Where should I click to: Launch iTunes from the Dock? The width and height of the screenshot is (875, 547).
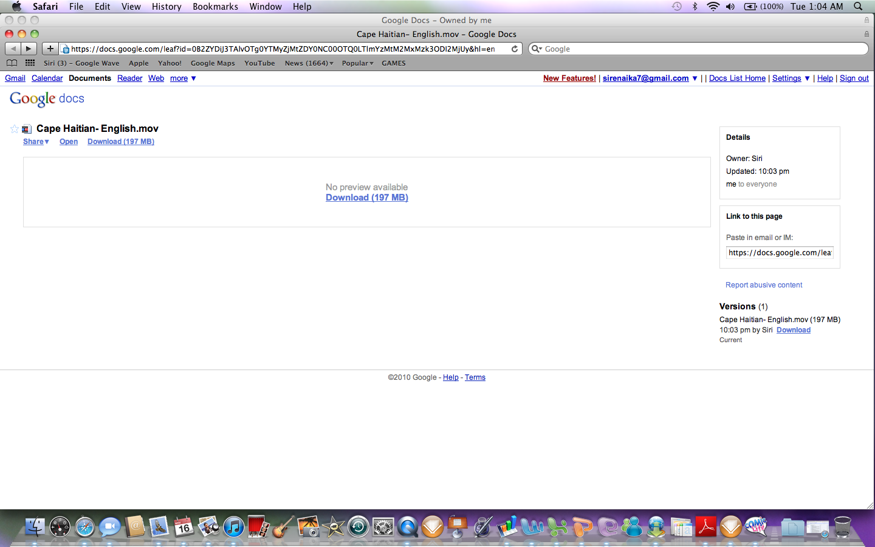coord(234,526)
